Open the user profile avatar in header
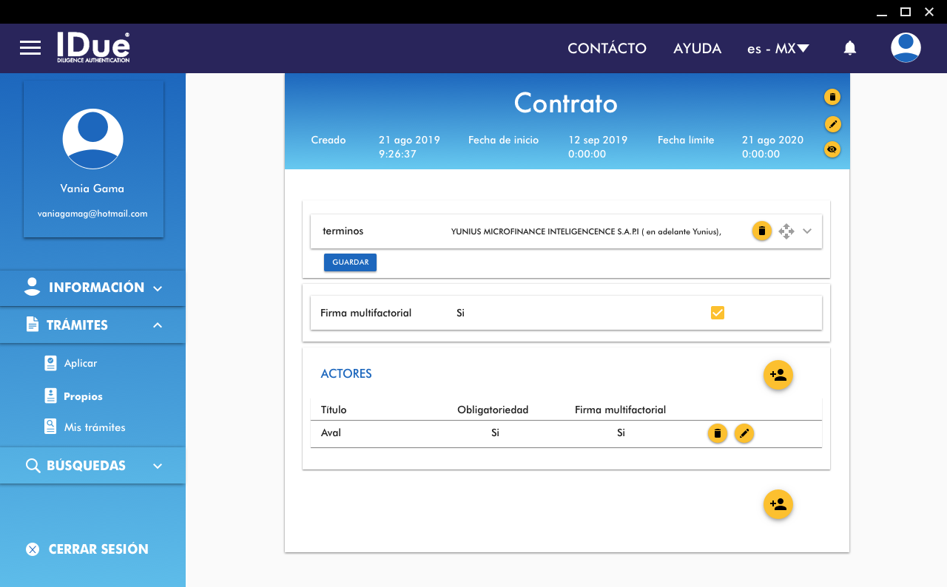 [x=906, y=48]
